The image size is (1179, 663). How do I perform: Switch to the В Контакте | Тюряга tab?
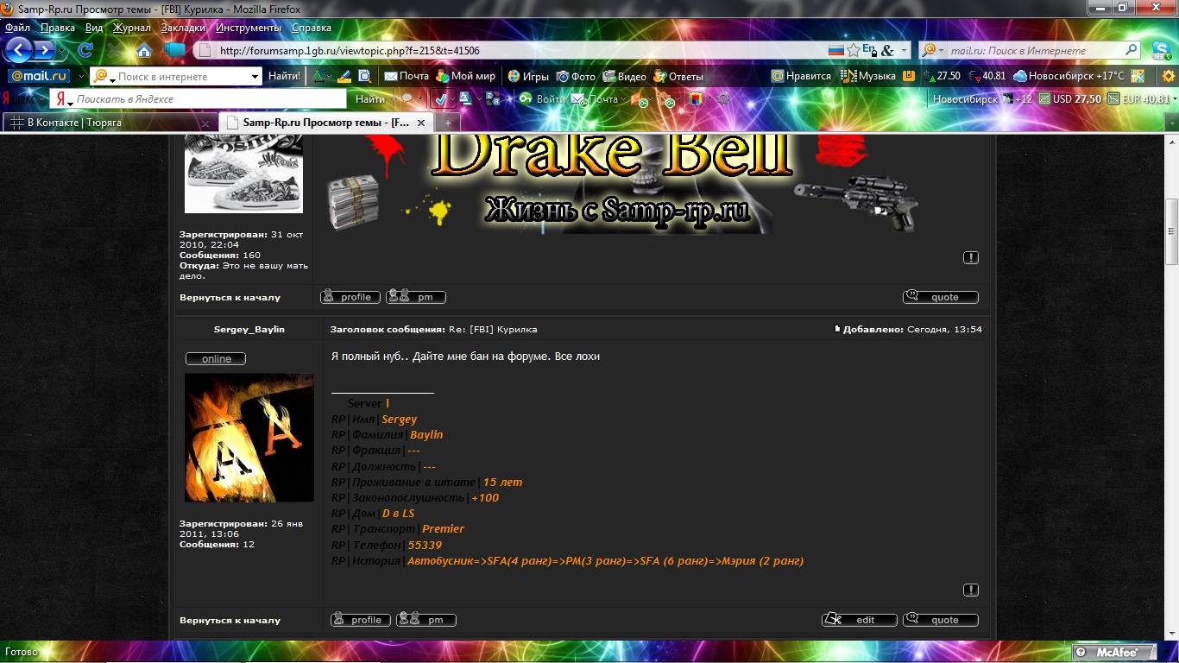click(x=110, y=123)
